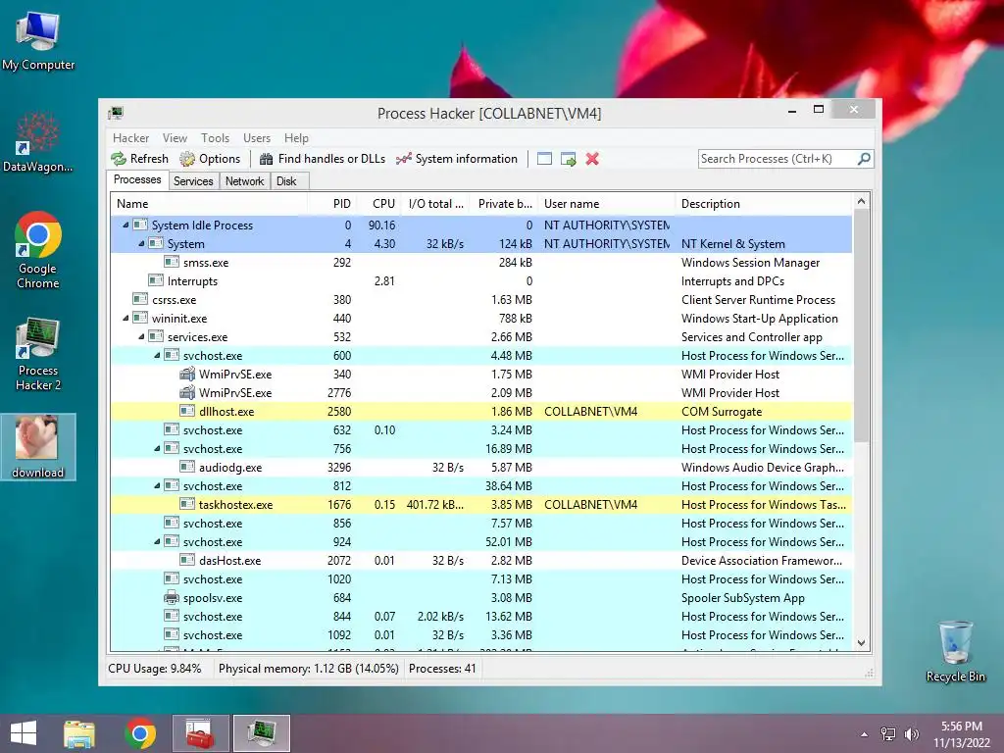Click the volume speaker tray icon
The height and width of the screenshot is (753, 1004).
click(x=911, y=733)
